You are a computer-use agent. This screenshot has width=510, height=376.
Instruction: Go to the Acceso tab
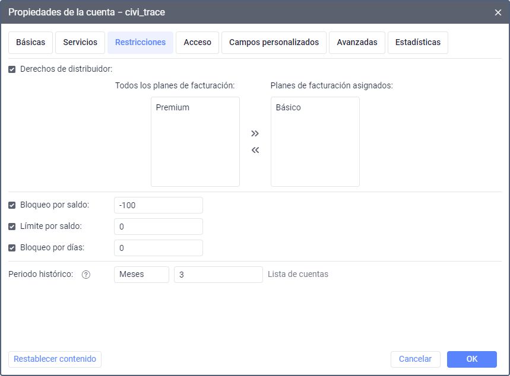[197, 43]
